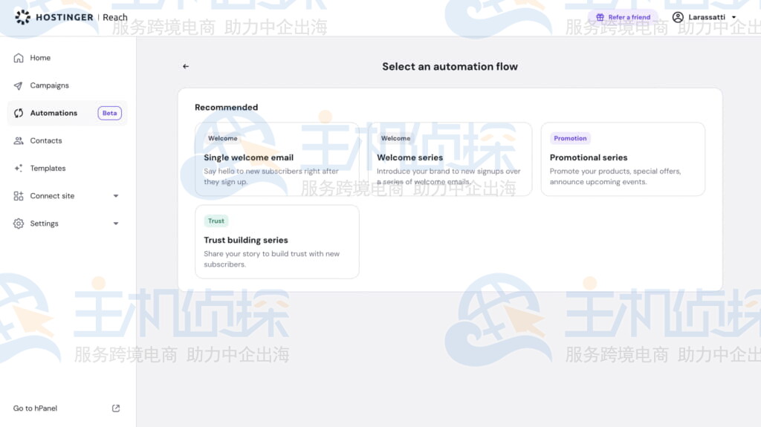Click the Settings gear icon
This screenshot has height=427, width=761.
click(x=19, y=224)
